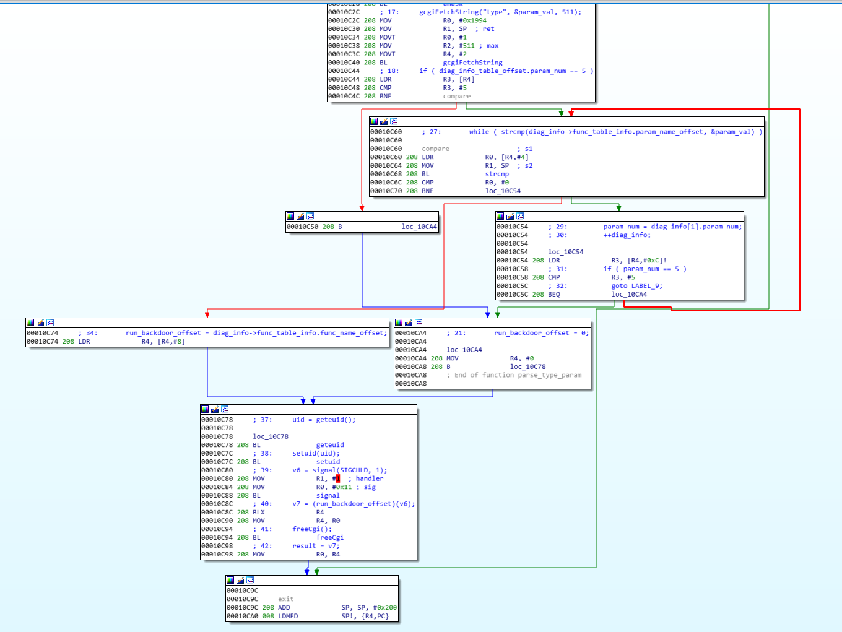Click pencil icon on 00010C74 LDR node

pos(40,322)
